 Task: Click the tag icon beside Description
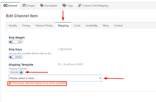41,5
